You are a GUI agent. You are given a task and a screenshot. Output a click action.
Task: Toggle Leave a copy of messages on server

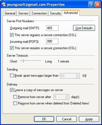point(12,90)
